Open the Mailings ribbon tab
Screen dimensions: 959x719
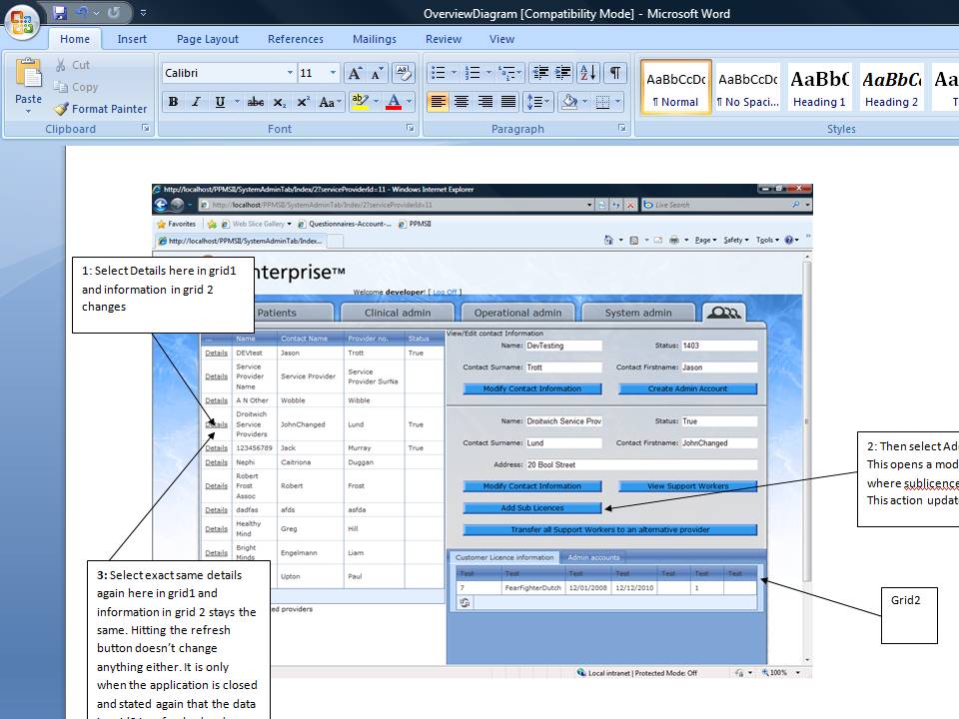click(x=375, y=39)
